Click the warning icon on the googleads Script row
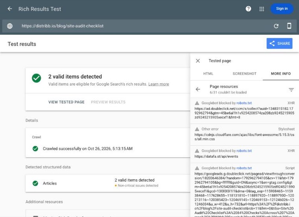This screenshot has height=217, width=299. point(197,168)
